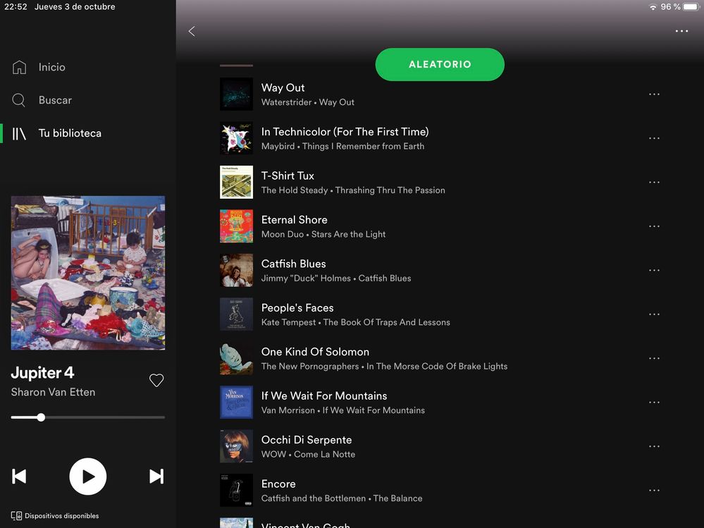Click The Hold Steady • Thrashing Thru The Passion
This screenshot has height=528, width=704.
(x=353, y=190)
